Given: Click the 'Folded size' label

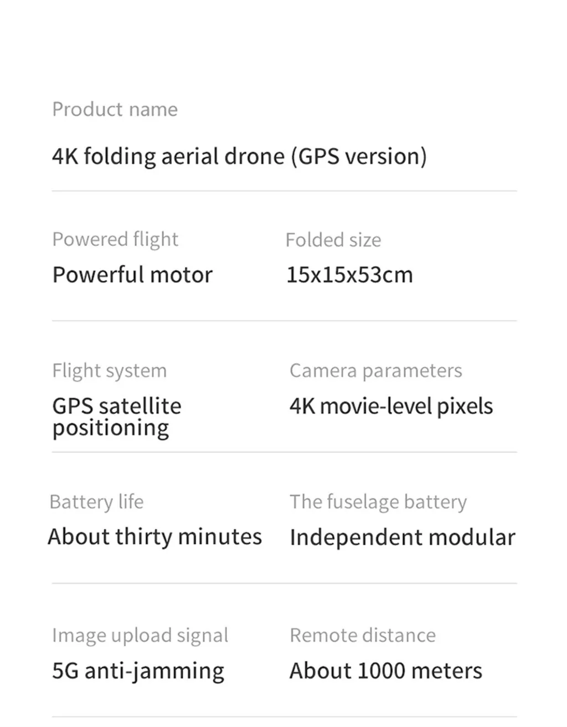Looking at the screenshot, I should point(333,240).
